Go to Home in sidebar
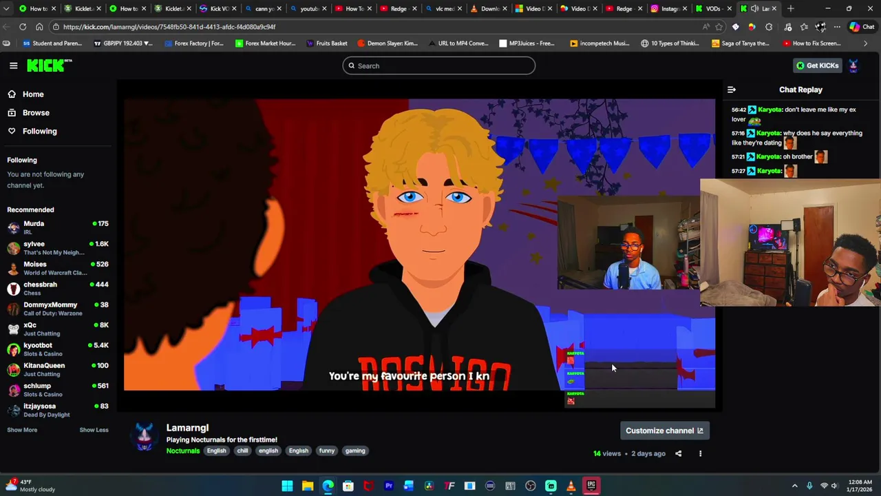Viewport: 881px width, 496px height. tap(32, 94)
